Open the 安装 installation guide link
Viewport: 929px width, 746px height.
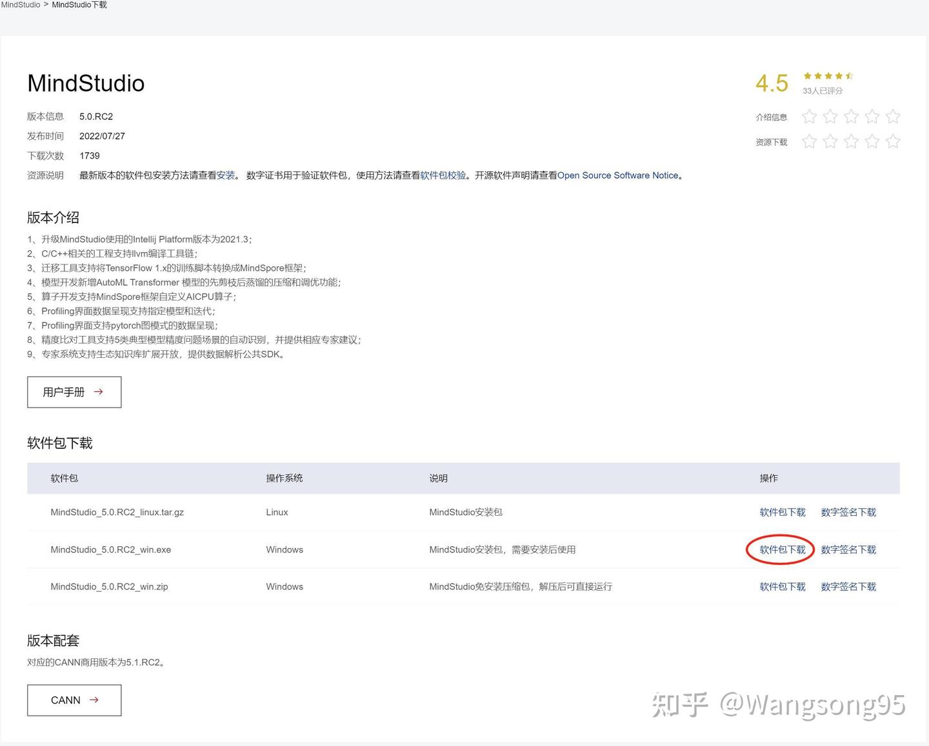(x=226, y=175)
